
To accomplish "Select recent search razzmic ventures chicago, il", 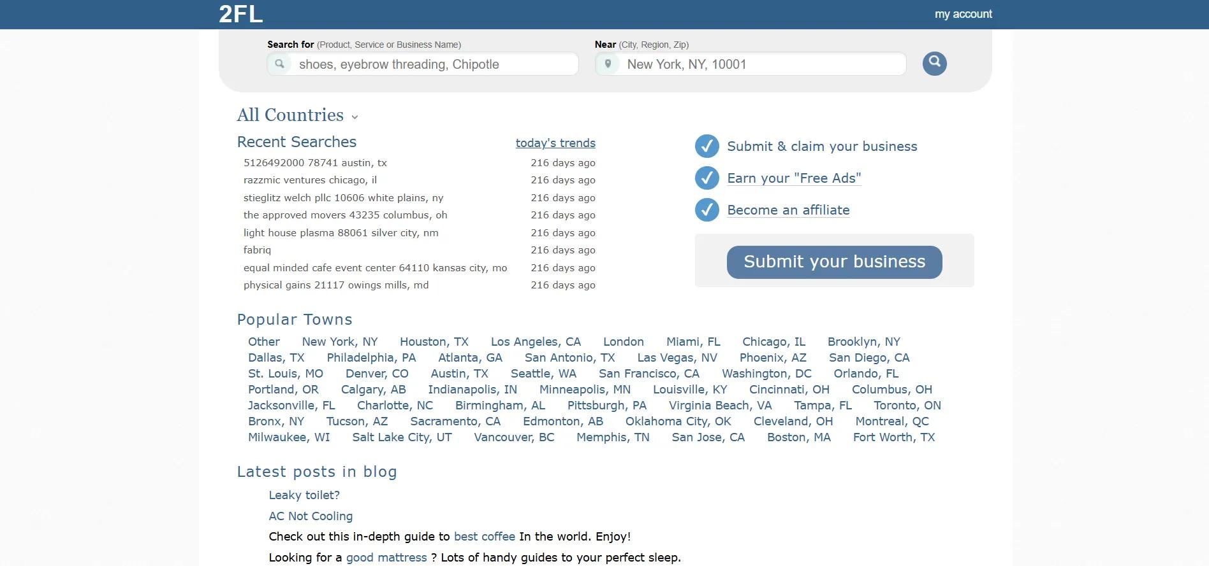I will click(310, 180).
